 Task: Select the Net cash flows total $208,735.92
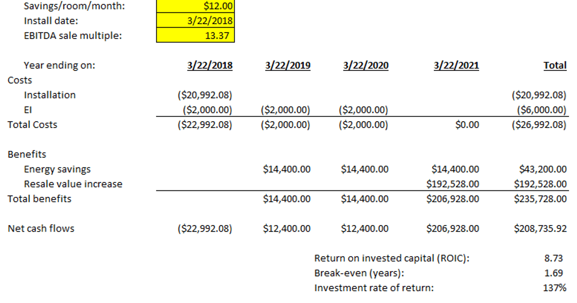(x=540, y=229)
